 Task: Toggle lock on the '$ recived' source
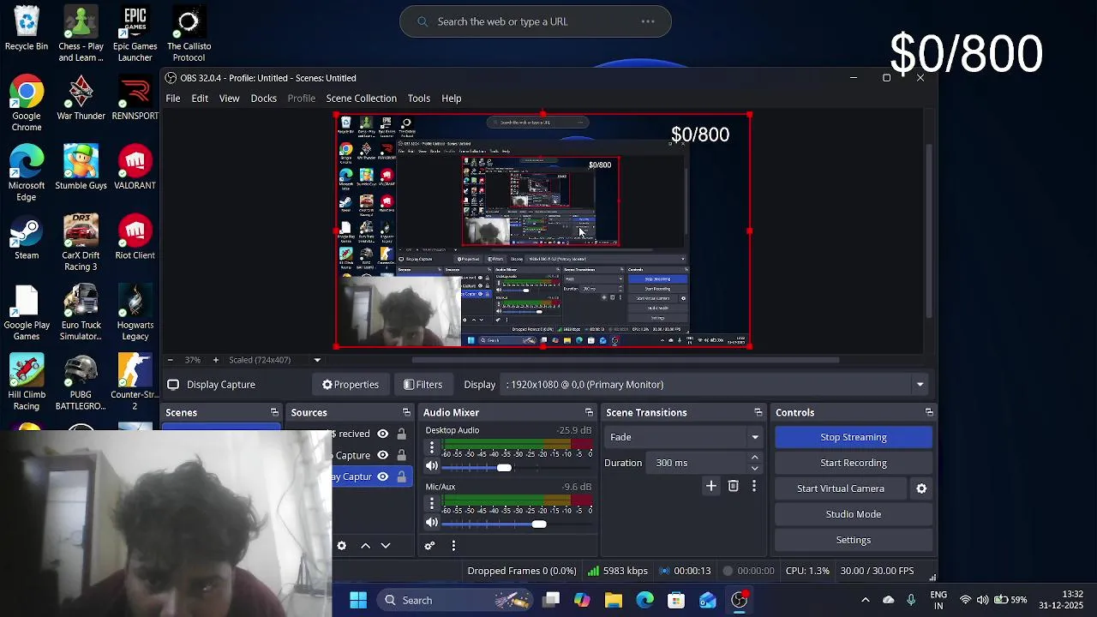401,434
